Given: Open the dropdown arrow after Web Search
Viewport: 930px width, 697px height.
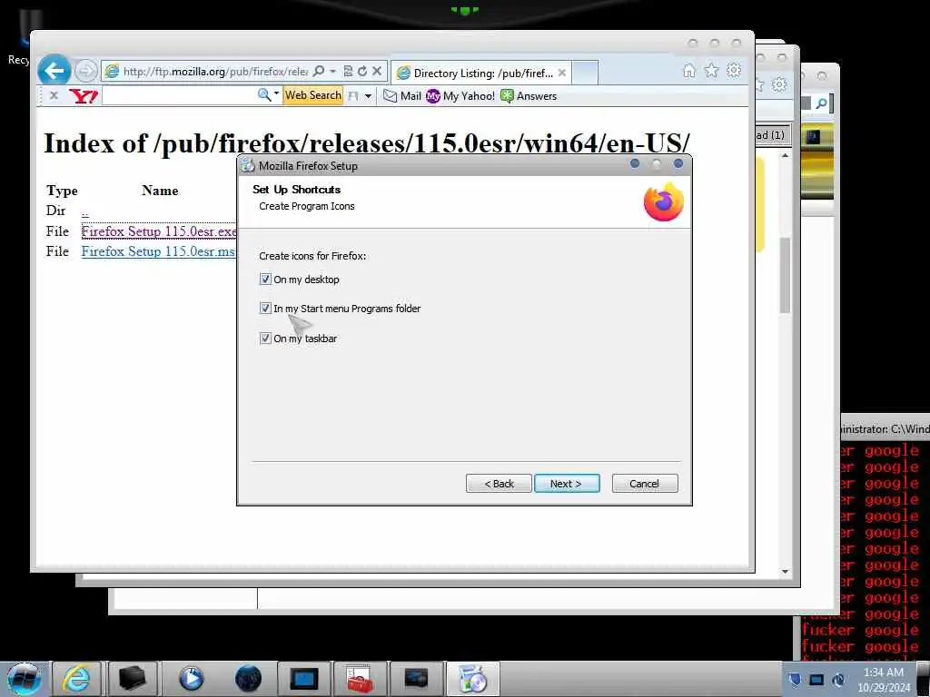Looking at the screenshot, I should pos(369,96).
